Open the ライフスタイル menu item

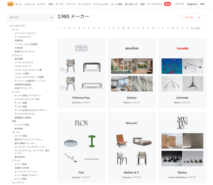pos(155,4)
